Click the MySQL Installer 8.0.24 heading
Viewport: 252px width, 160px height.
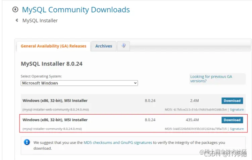pos(52,64)
